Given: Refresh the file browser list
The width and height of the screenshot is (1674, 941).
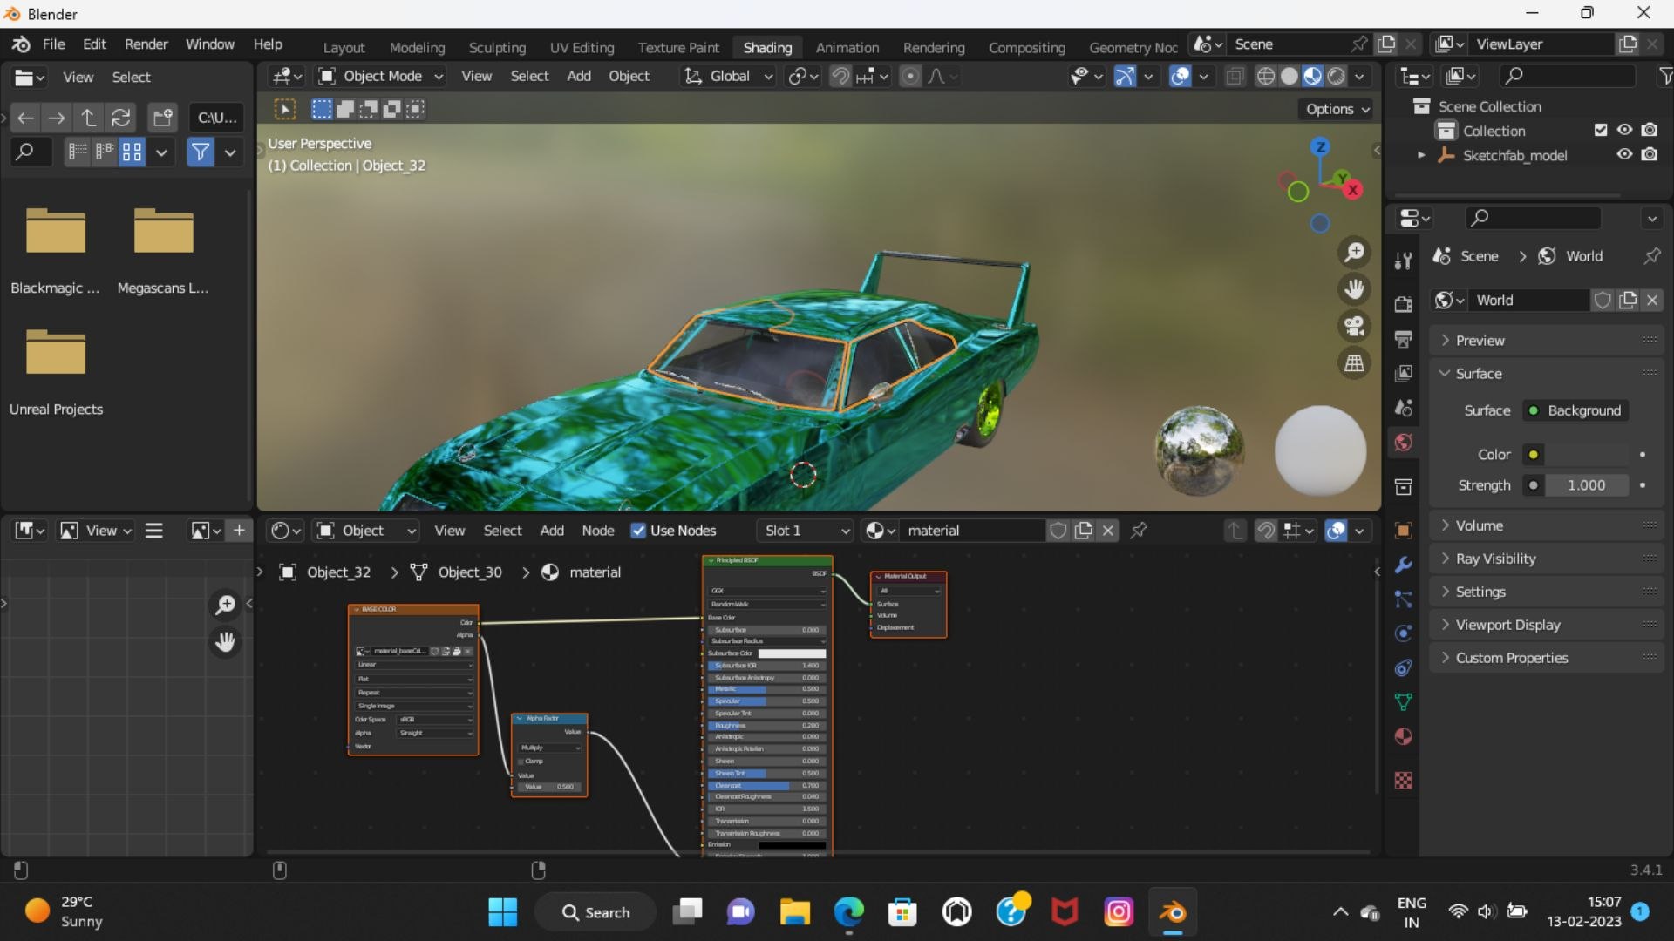Looking at the screenshot, I should (121, 118).
